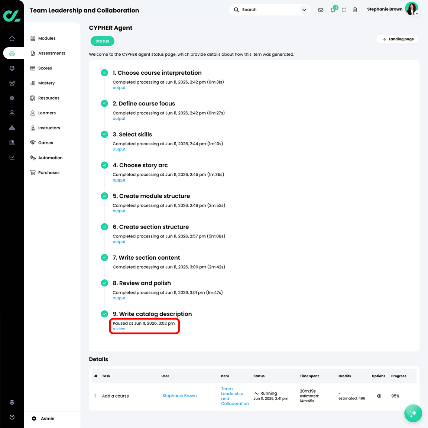Click the estimated: 496 credits text
This screenshot has width=428, height=428.
click(352, 399)
